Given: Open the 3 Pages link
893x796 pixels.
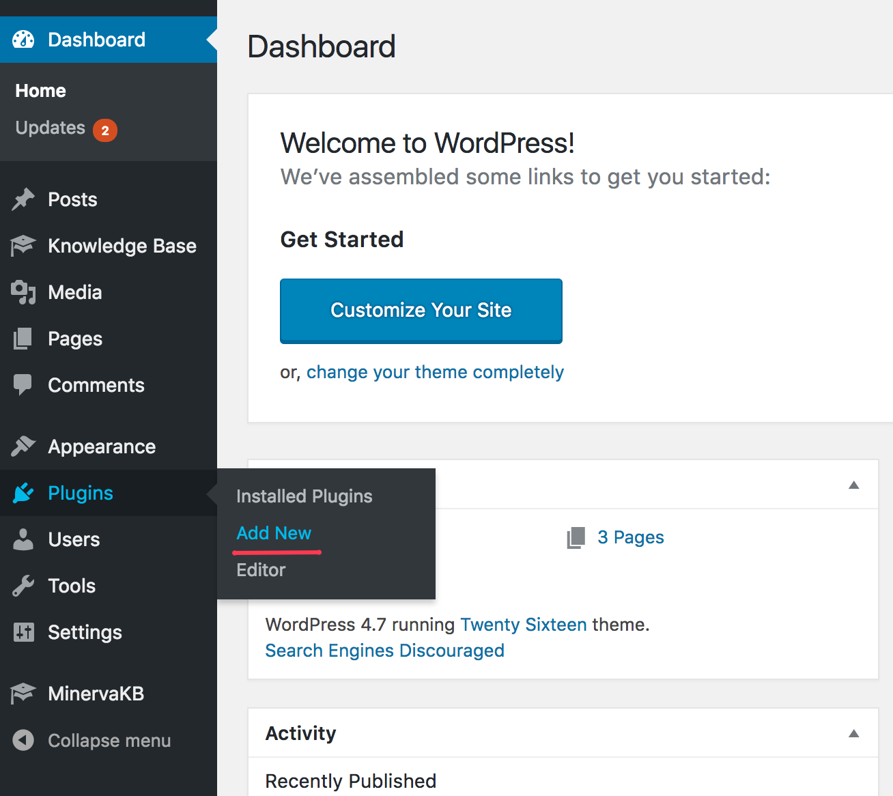Looking at the screenshot, I should (631, 537).
